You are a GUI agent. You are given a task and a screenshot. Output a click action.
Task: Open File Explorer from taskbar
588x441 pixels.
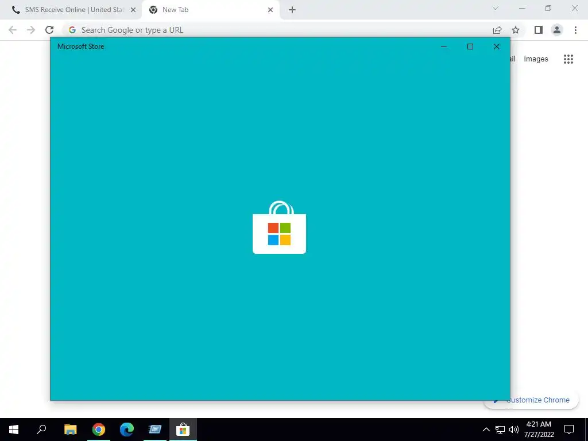coord(71,430)
